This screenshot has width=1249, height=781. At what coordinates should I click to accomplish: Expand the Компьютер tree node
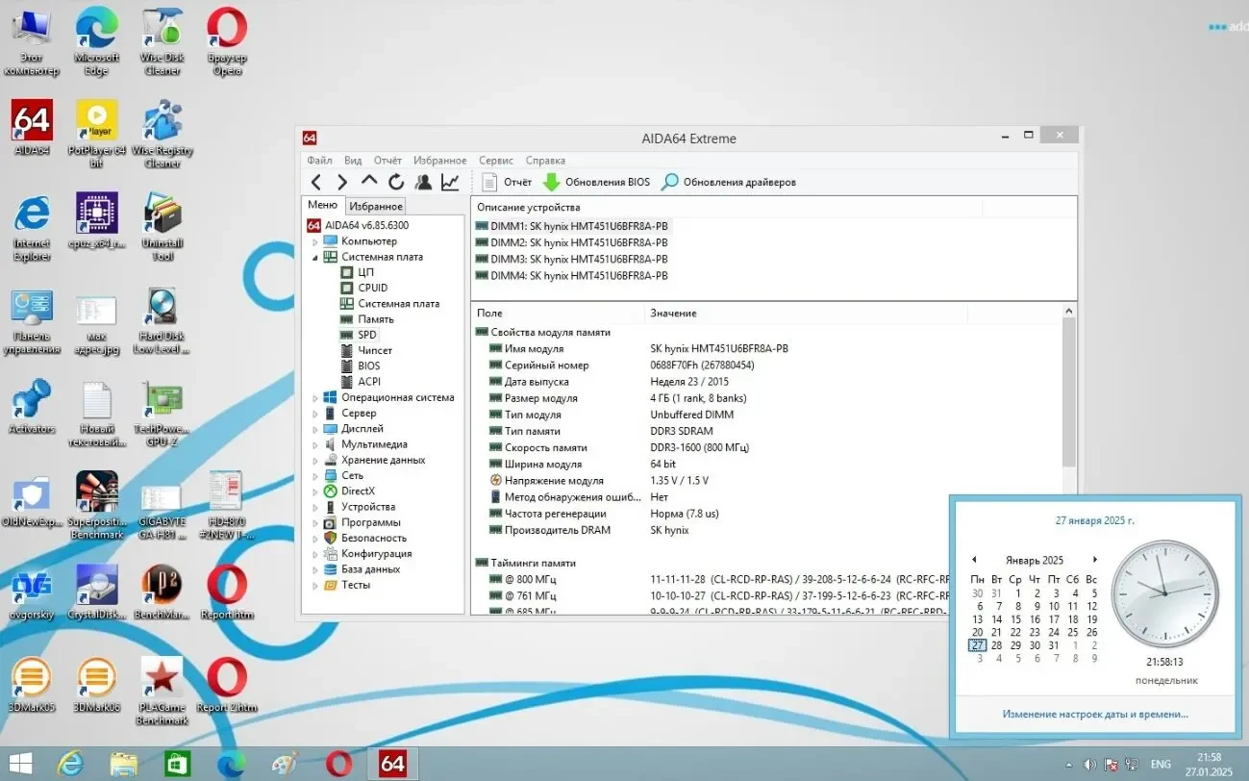click(315, 241)
